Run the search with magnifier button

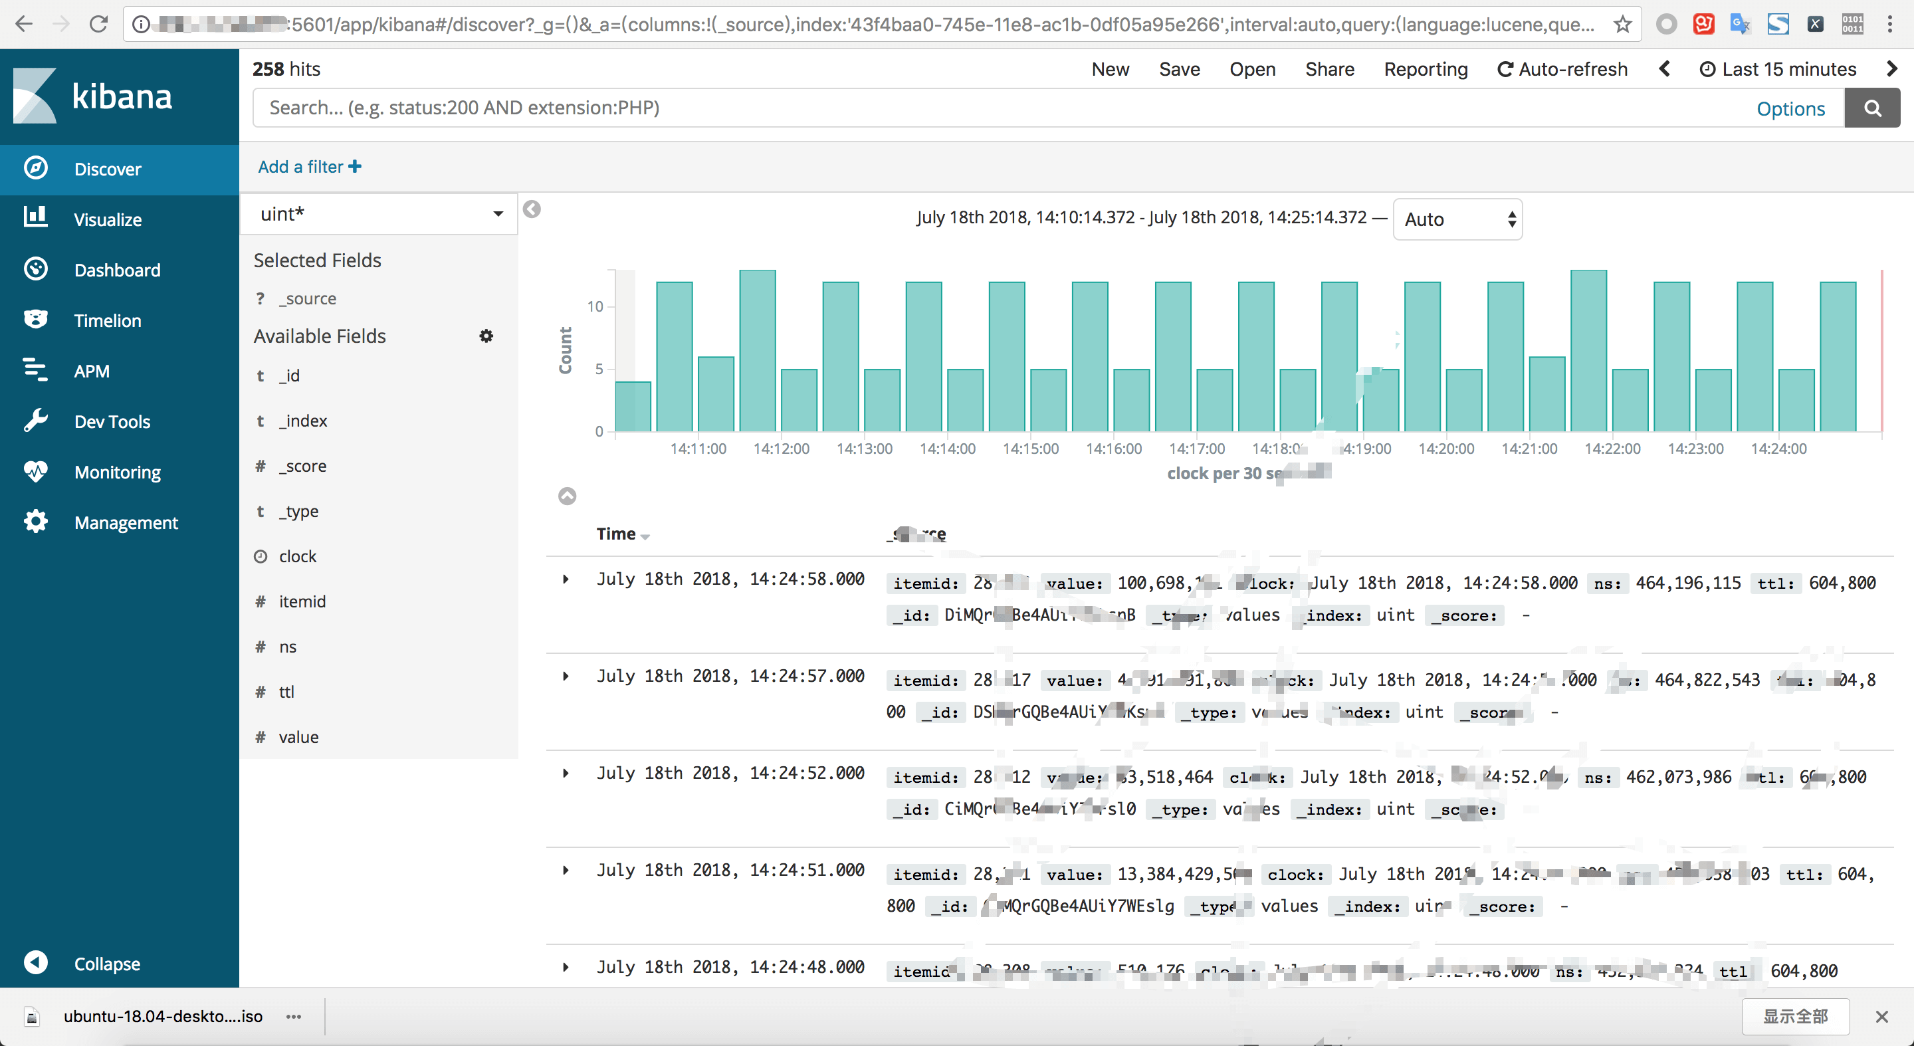pos(1872,108)
